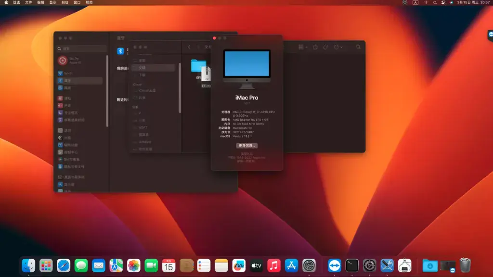The height and width of the screenshot is (277, 493).
Task: Go back in the Finder window
Action: coord(189,47)
